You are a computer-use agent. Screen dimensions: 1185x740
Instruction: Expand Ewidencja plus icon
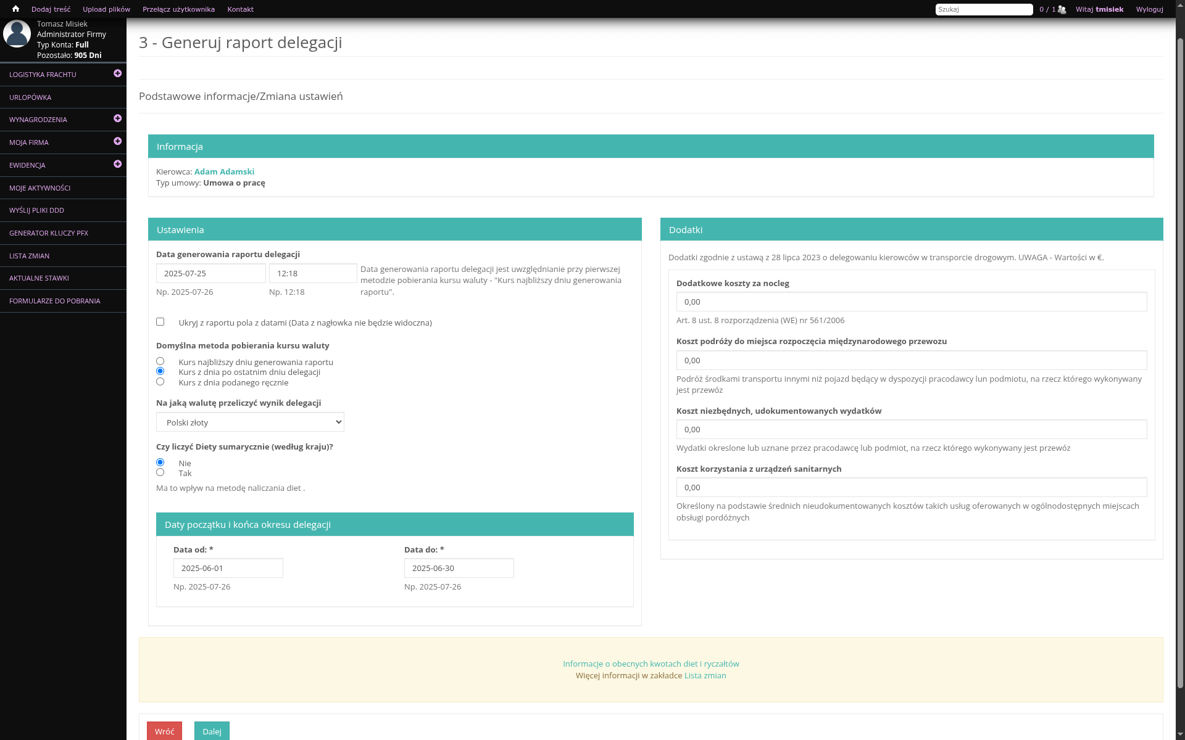[117, 164]
